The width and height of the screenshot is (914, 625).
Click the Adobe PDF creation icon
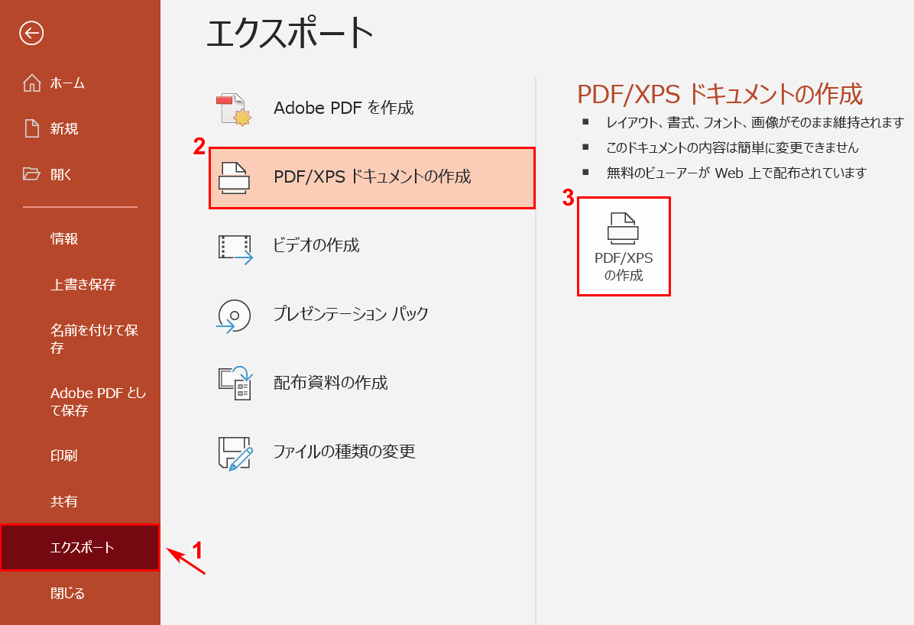pyautogui.click(x=235, y=108)
